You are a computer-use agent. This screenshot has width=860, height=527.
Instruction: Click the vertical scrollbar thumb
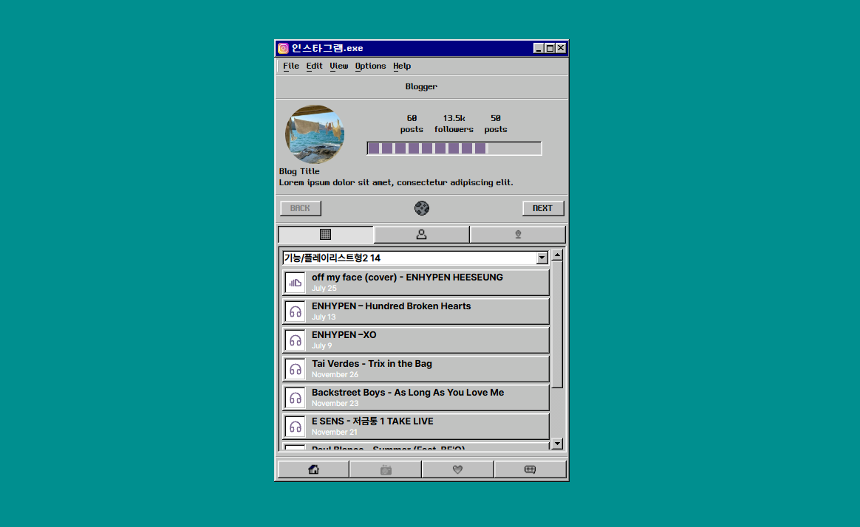tap(557, 325)
